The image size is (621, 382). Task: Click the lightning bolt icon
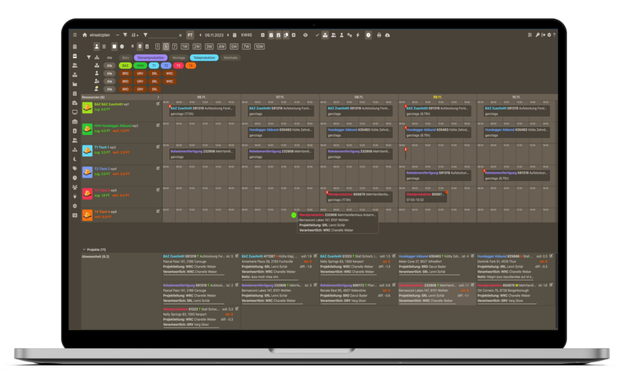358,35
